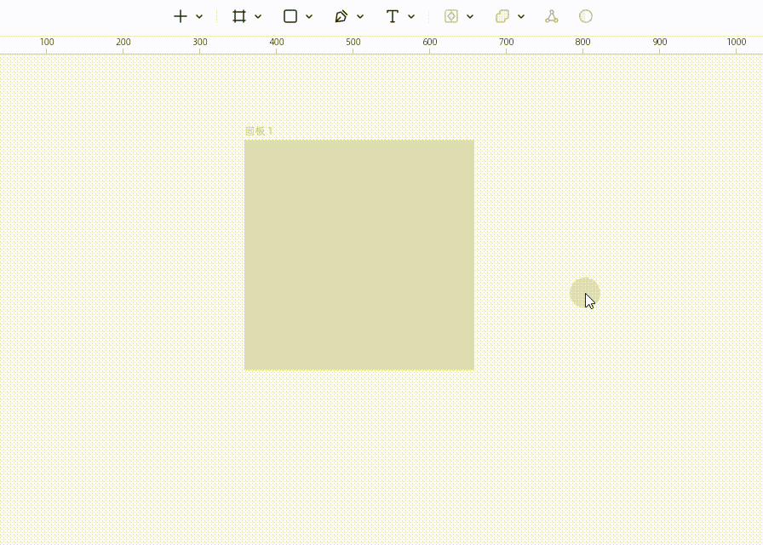Select the Text tool
The width and height of the screenshot is (763, 545).
click(392, 16)
